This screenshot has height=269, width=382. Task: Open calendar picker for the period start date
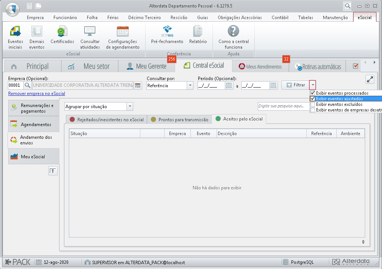[x=229, y=85]
